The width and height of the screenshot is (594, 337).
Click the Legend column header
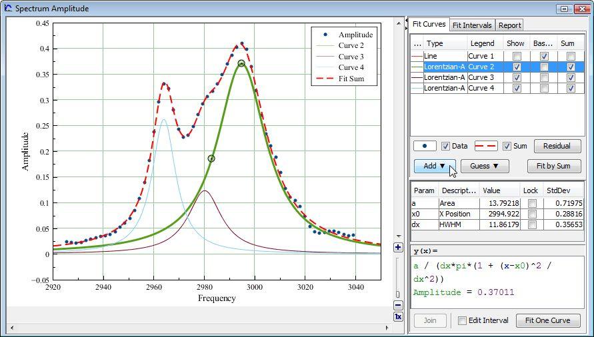pyautogui.click(x=485, y=43)
